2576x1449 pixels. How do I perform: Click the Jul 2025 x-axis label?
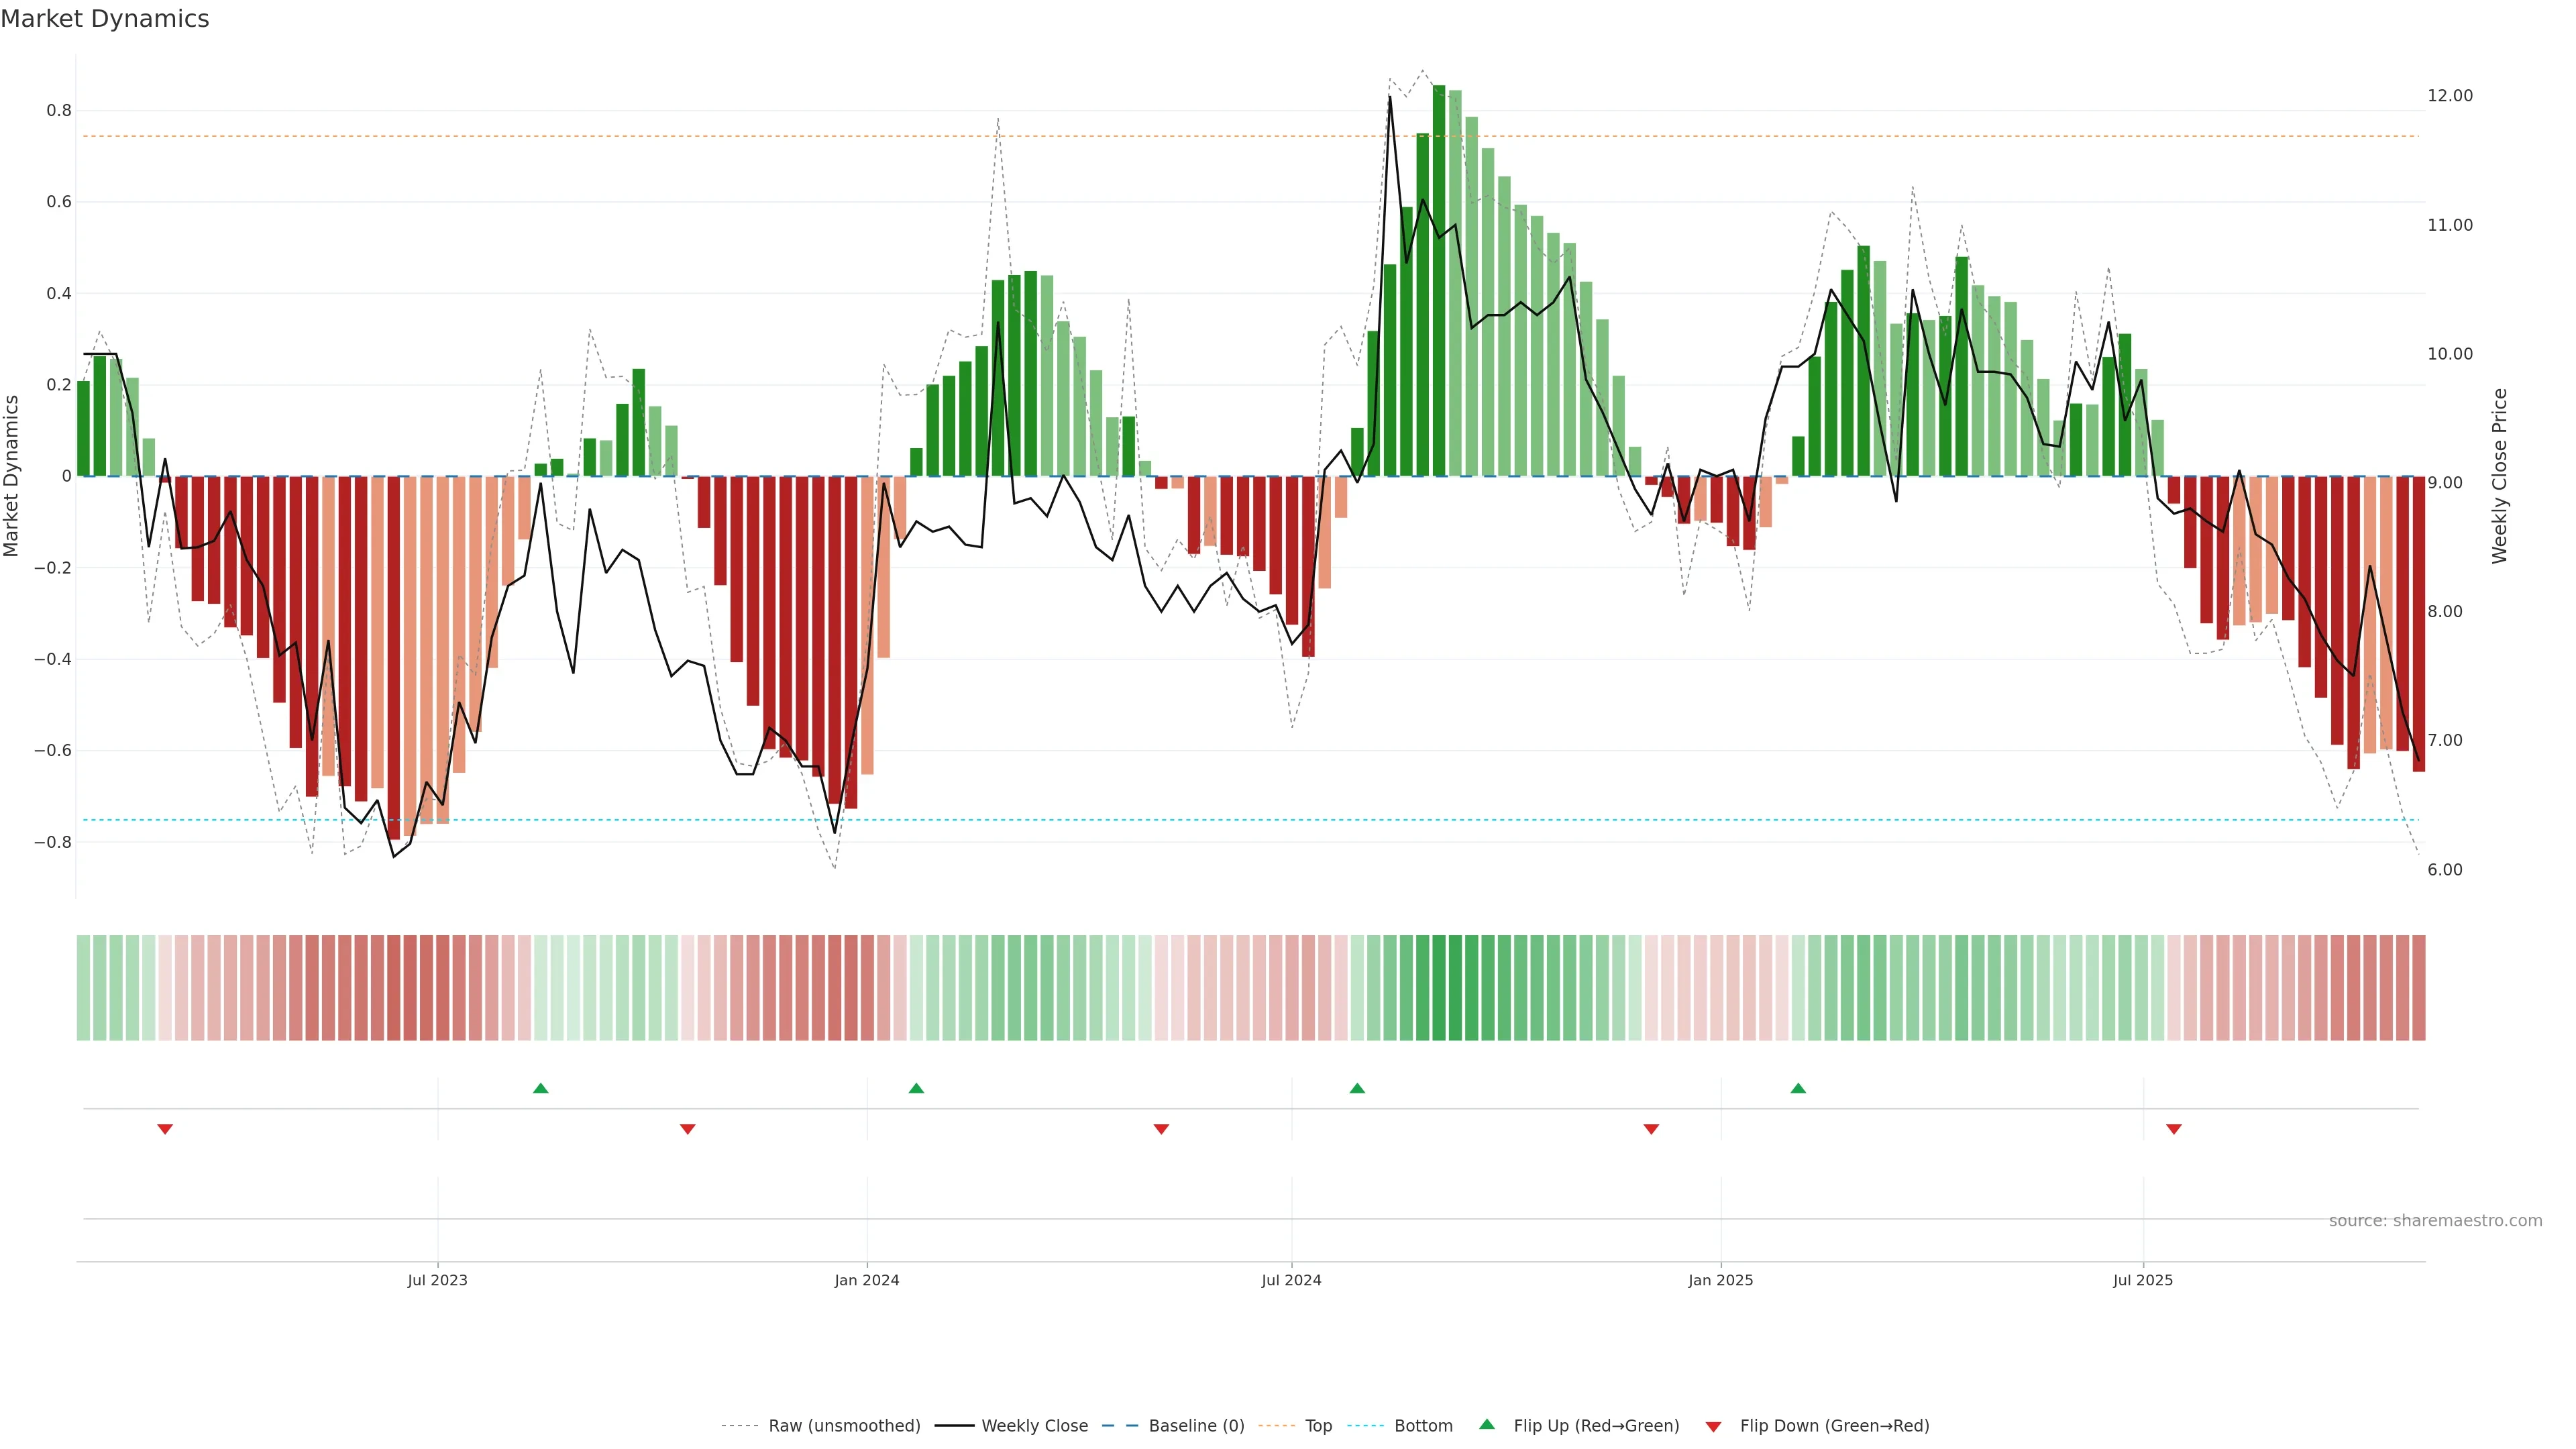click(x=2143, y=1280)
